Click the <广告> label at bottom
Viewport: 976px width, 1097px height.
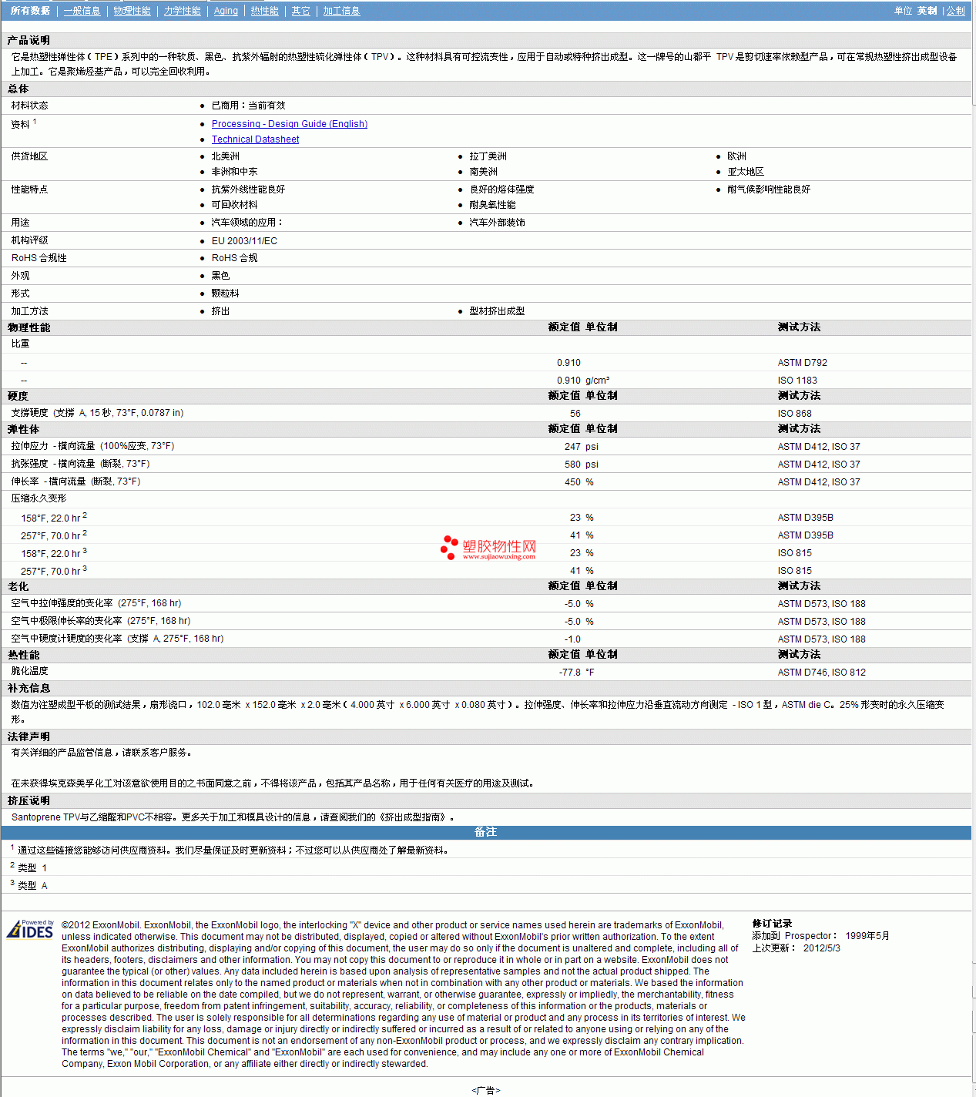(x=485, y=1090)
